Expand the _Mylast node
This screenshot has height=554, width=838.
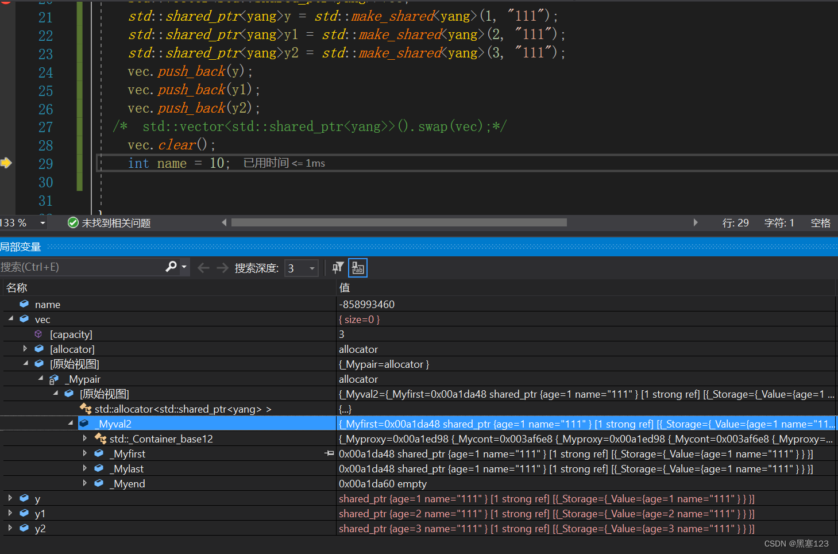coord(84,468)
